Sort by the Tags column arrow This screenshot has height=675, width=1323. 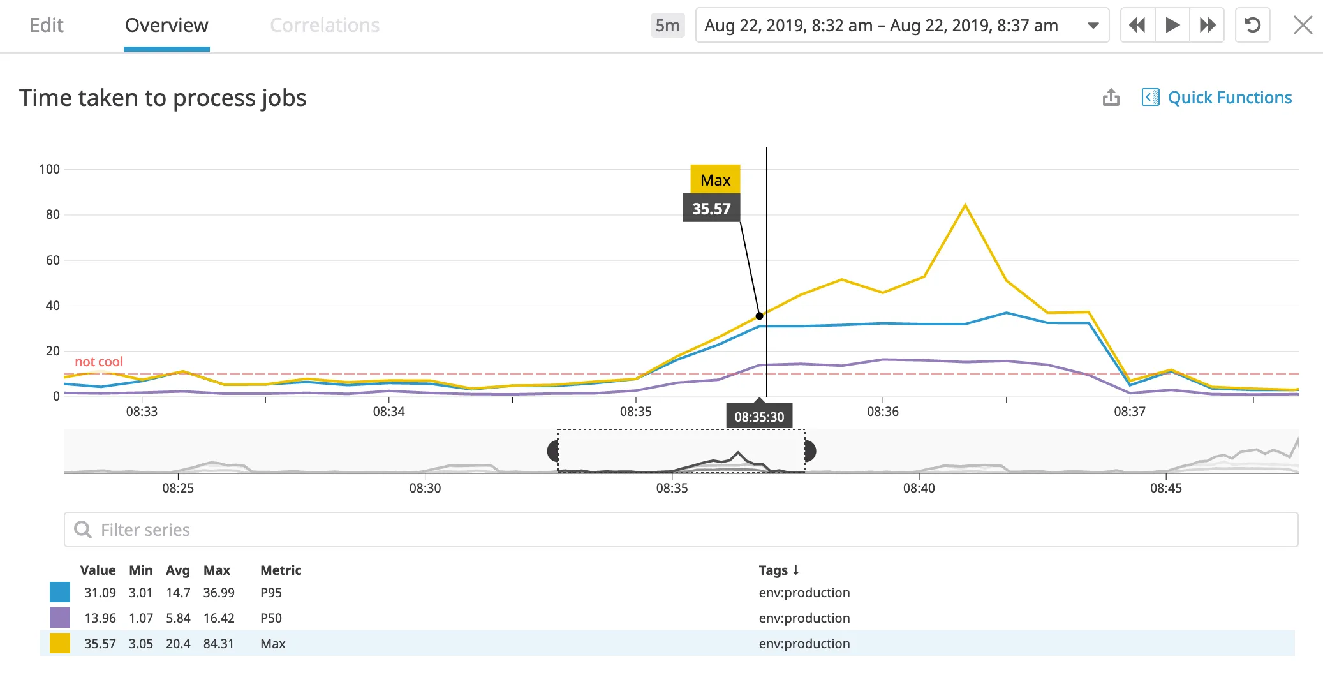click(795, 570)
